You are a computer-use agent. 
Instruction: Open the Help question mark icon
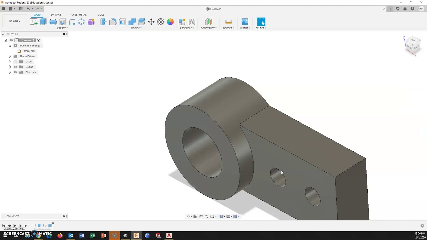pyautogui.click(x=412, y=9)
